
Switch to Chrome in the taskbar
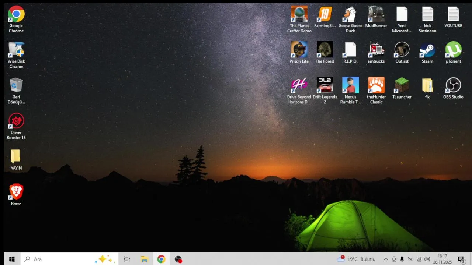pos(161,259)
